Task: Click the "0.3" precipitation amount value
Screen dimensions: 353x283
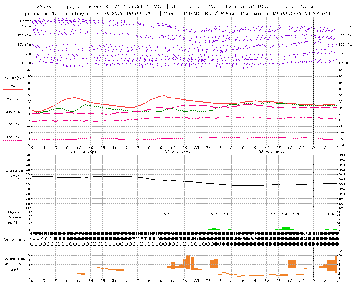Action: [x=331, y=214]
